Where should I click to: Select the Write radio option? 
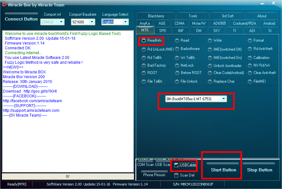(215, 40)
